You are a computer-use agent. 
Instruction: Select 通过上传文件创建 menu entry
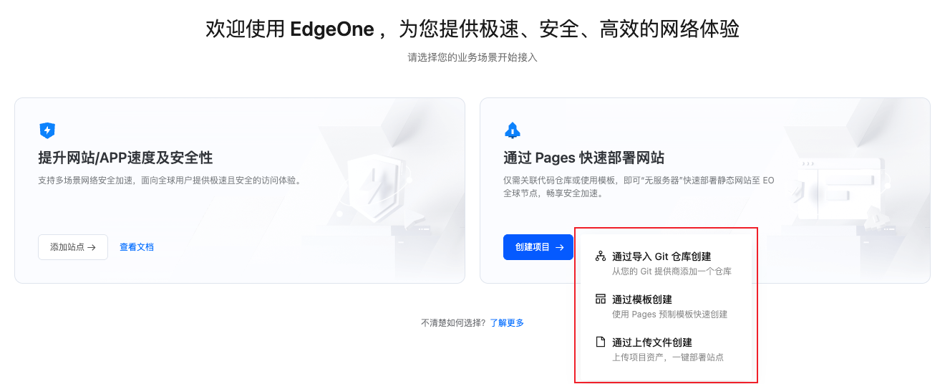point(651,342)
